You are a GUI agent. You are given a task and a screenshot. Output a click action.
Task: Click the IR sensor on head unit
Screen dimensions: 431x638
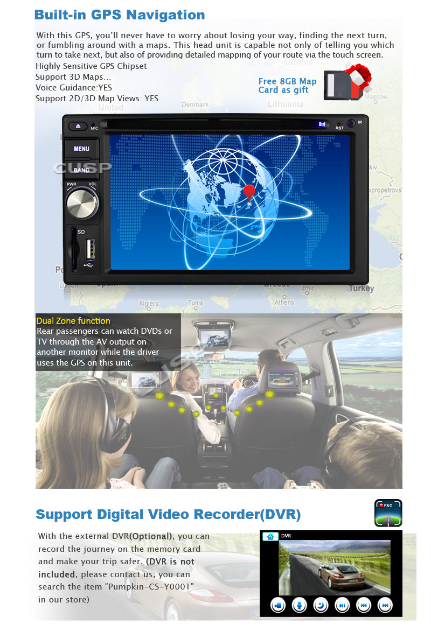(x=352, y=123)
